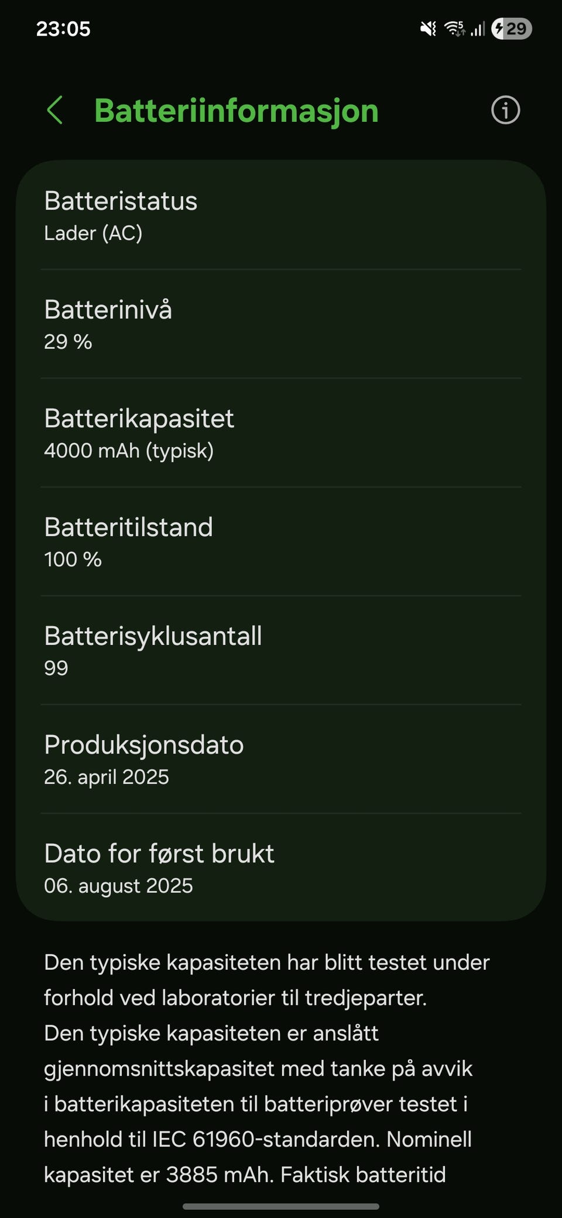The width and height of the screenshot is (562, 1218).
Task: Select the Batterinivå 29 % row
Action: 281,324
